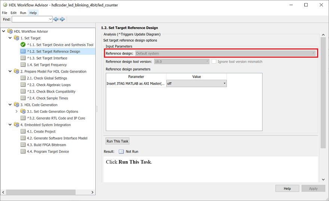Click the tree panel scroll right arrow
The width and height of the screenshot is (329, 201).
click(92, 192)
